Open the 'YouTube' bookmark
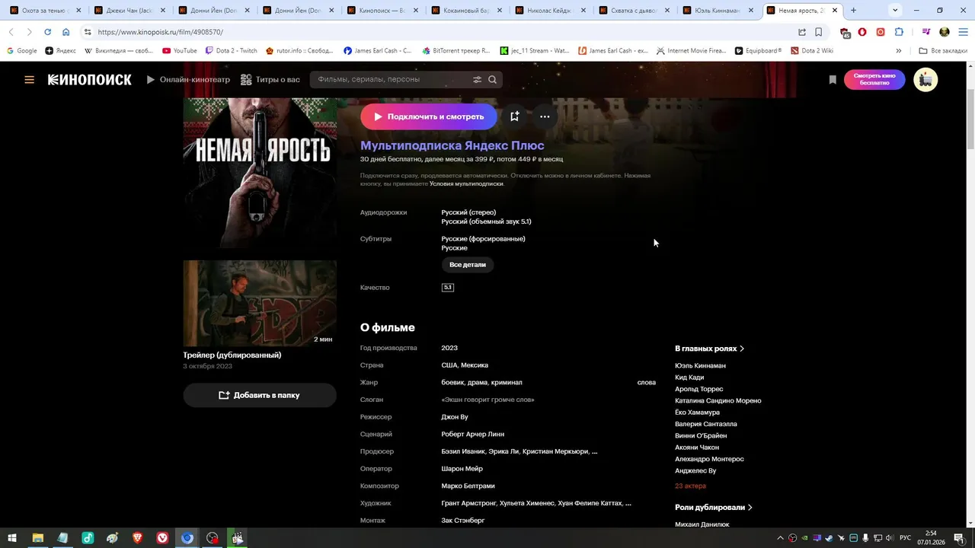The width and height of the screenshot is (975, 548). (180, 50)
